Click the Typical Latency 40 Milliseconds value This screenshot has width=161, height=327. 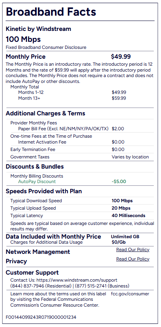click(128, 216)
